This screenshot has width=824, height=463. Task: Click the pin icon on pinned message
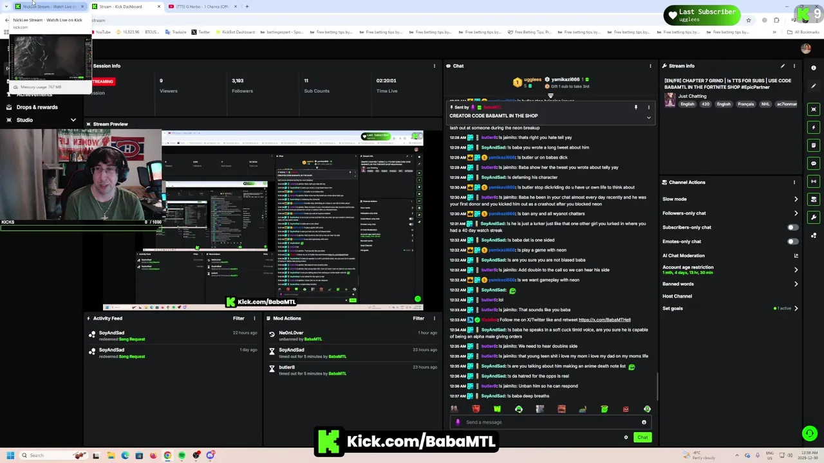click(636, 107)
